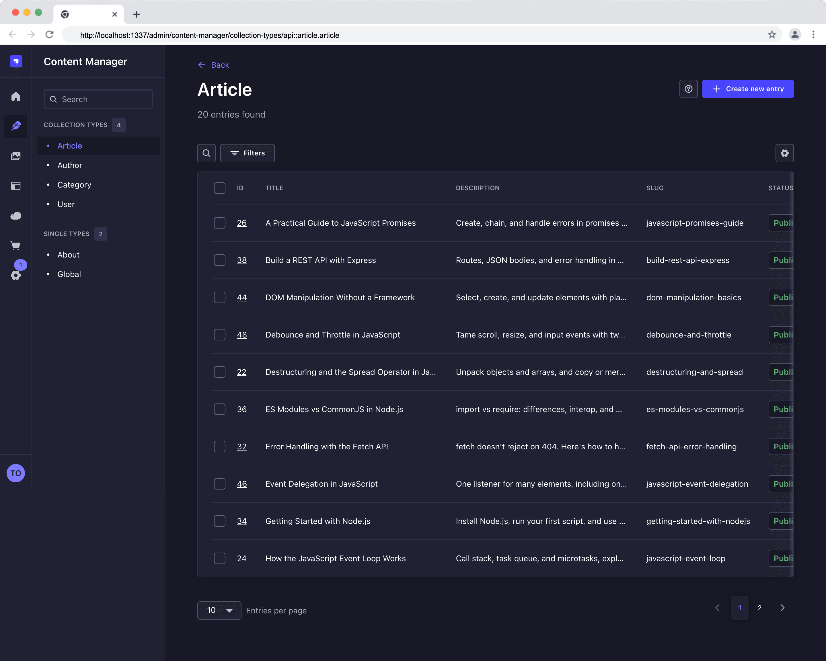The height and width of the screenshot is (661, 826).
Task: Select checkbox for ES Modules article
Action: 219,410
